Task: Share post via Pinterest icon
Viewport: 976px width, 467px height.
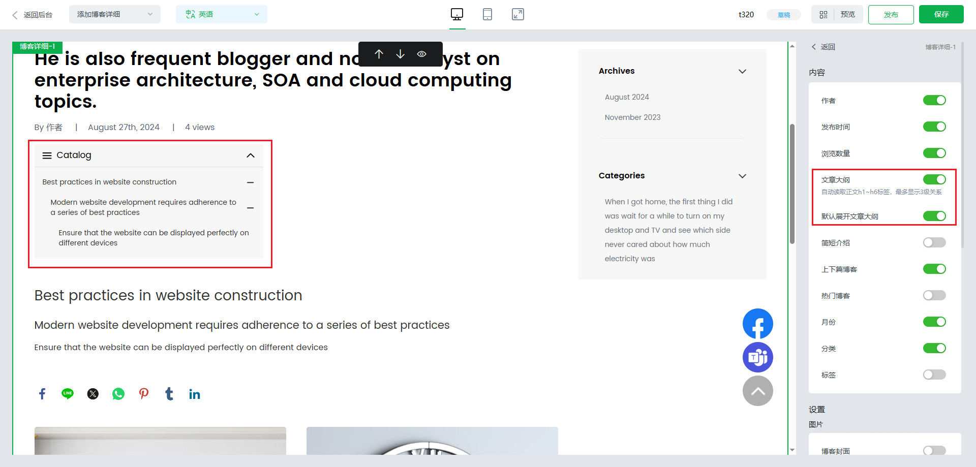Action: (144, 394)
